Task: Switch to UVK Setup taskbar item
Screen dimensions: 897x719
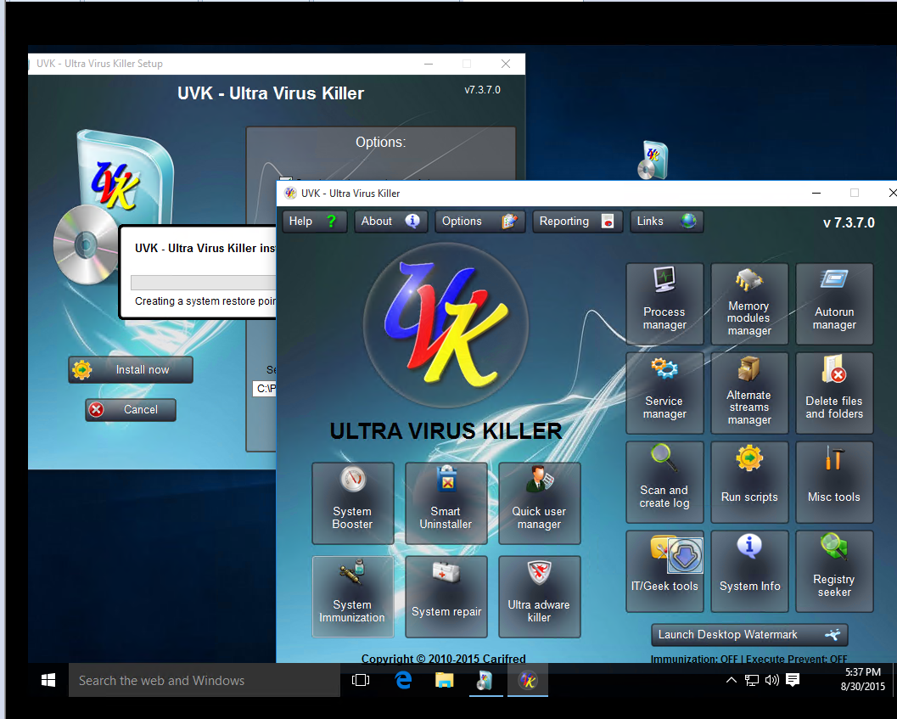Action: point(485,680)
